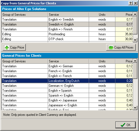Click upper table Price column header
The width and height of the screenshot is (139, 131).
click(x=124, y=15)
